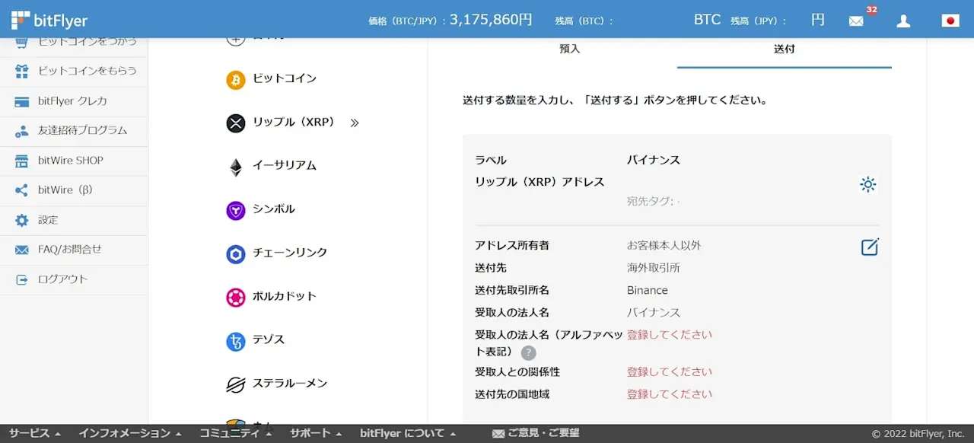Click the edit pencil icon for address owner
The height and width of the screenshot is (443, 974).
point(870,247)
